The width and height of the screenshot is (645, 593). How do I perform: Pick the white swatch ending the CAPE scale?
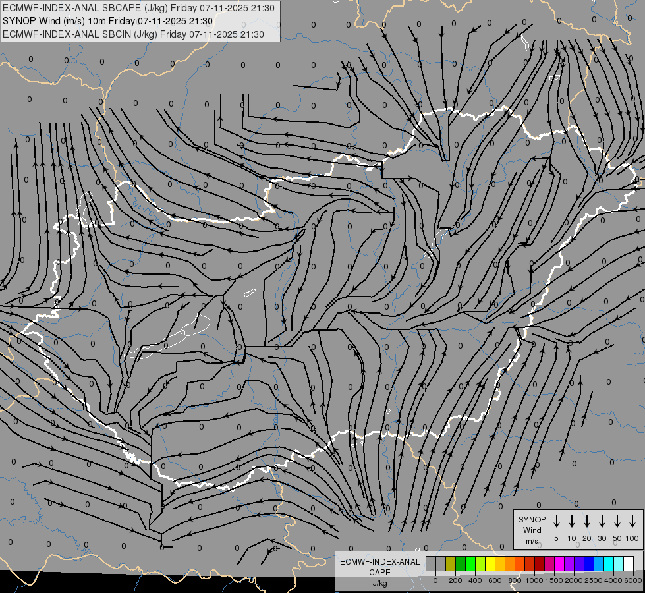tap(629, 563)
